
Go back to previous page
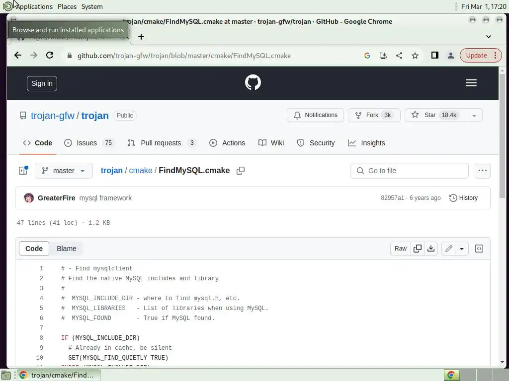coord(18,56)
